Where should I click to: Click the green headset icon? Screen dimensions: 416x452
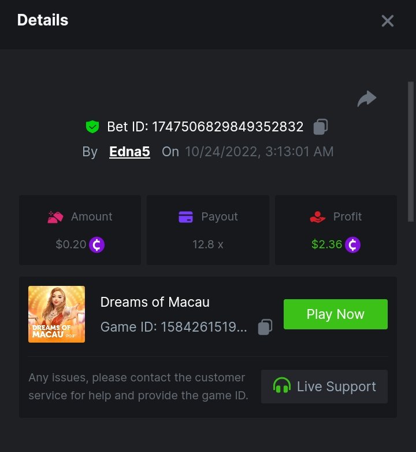[281, 386]
